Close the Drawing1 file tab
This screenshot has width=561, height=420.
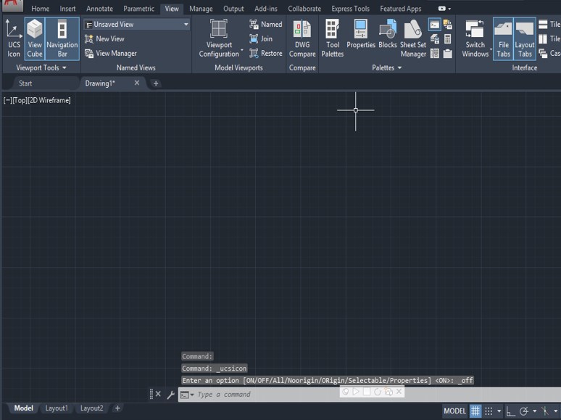pyautogui.click(x=137, y=83)
